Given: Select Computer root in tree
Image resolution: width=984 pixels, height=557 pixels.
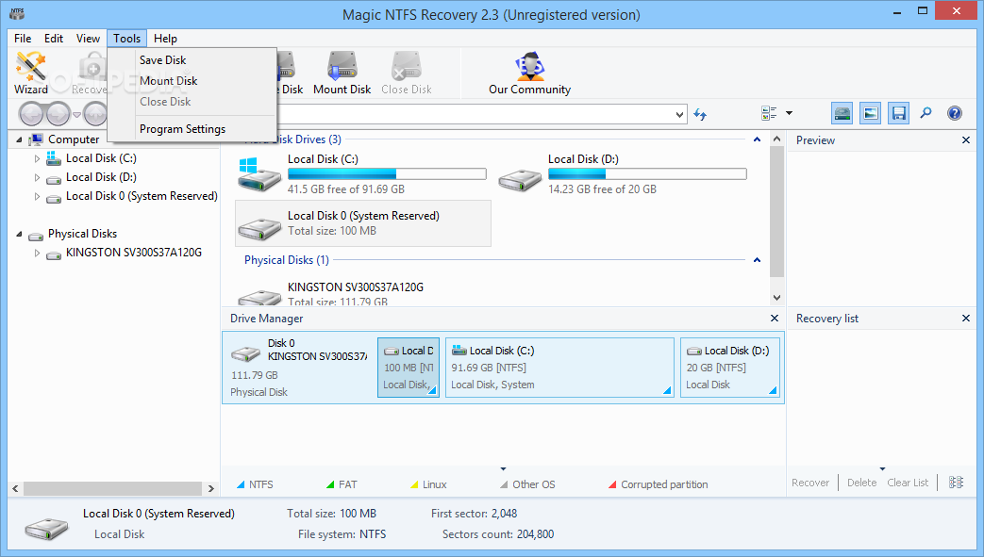Looking at the screenshot, I should pyautogui.click(x=74, y=139).
